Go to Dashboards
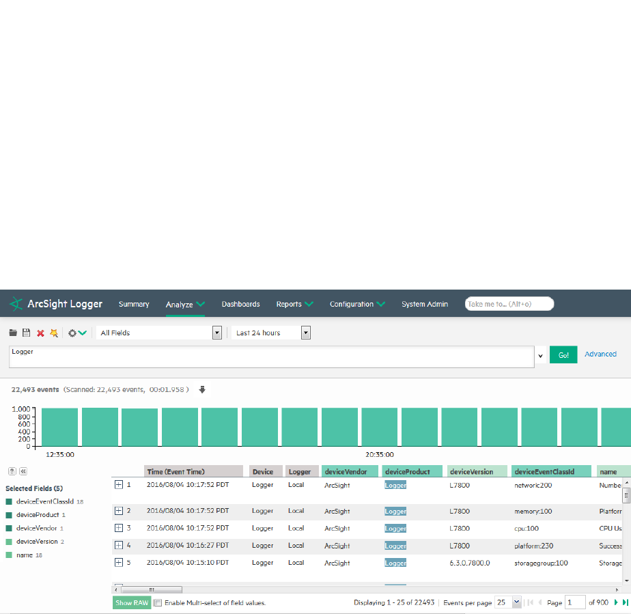Viewport: 631px width, 614px height. click(x=240, y=304)
